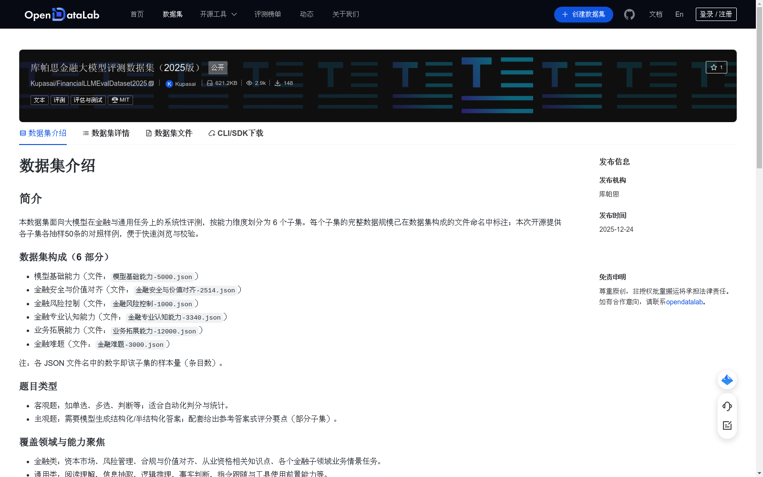Open the OpenDataLab logo homepage

(x=62, y=14)
